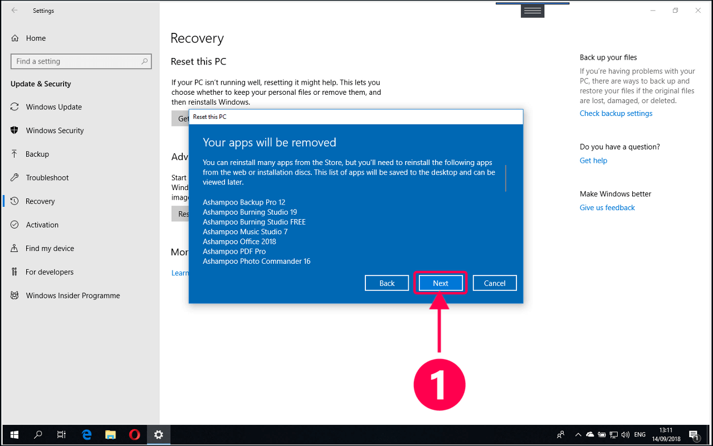Screen dimensions: 713x446
Task: Cancel the Reset this PC dialog
Action: (495, 283)
